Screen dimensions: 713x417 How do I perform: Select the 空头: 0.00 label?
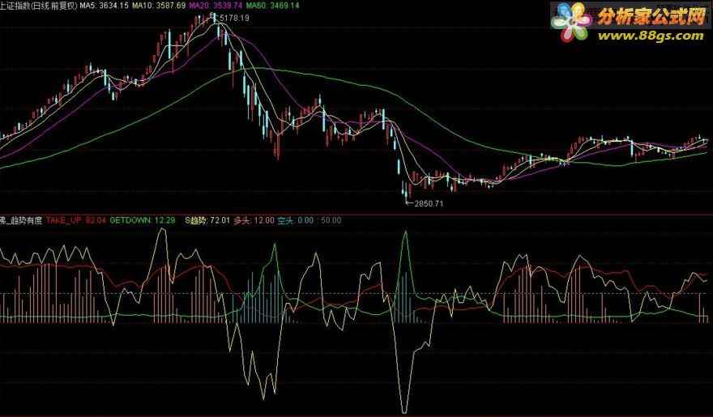(x=296, y=220)
